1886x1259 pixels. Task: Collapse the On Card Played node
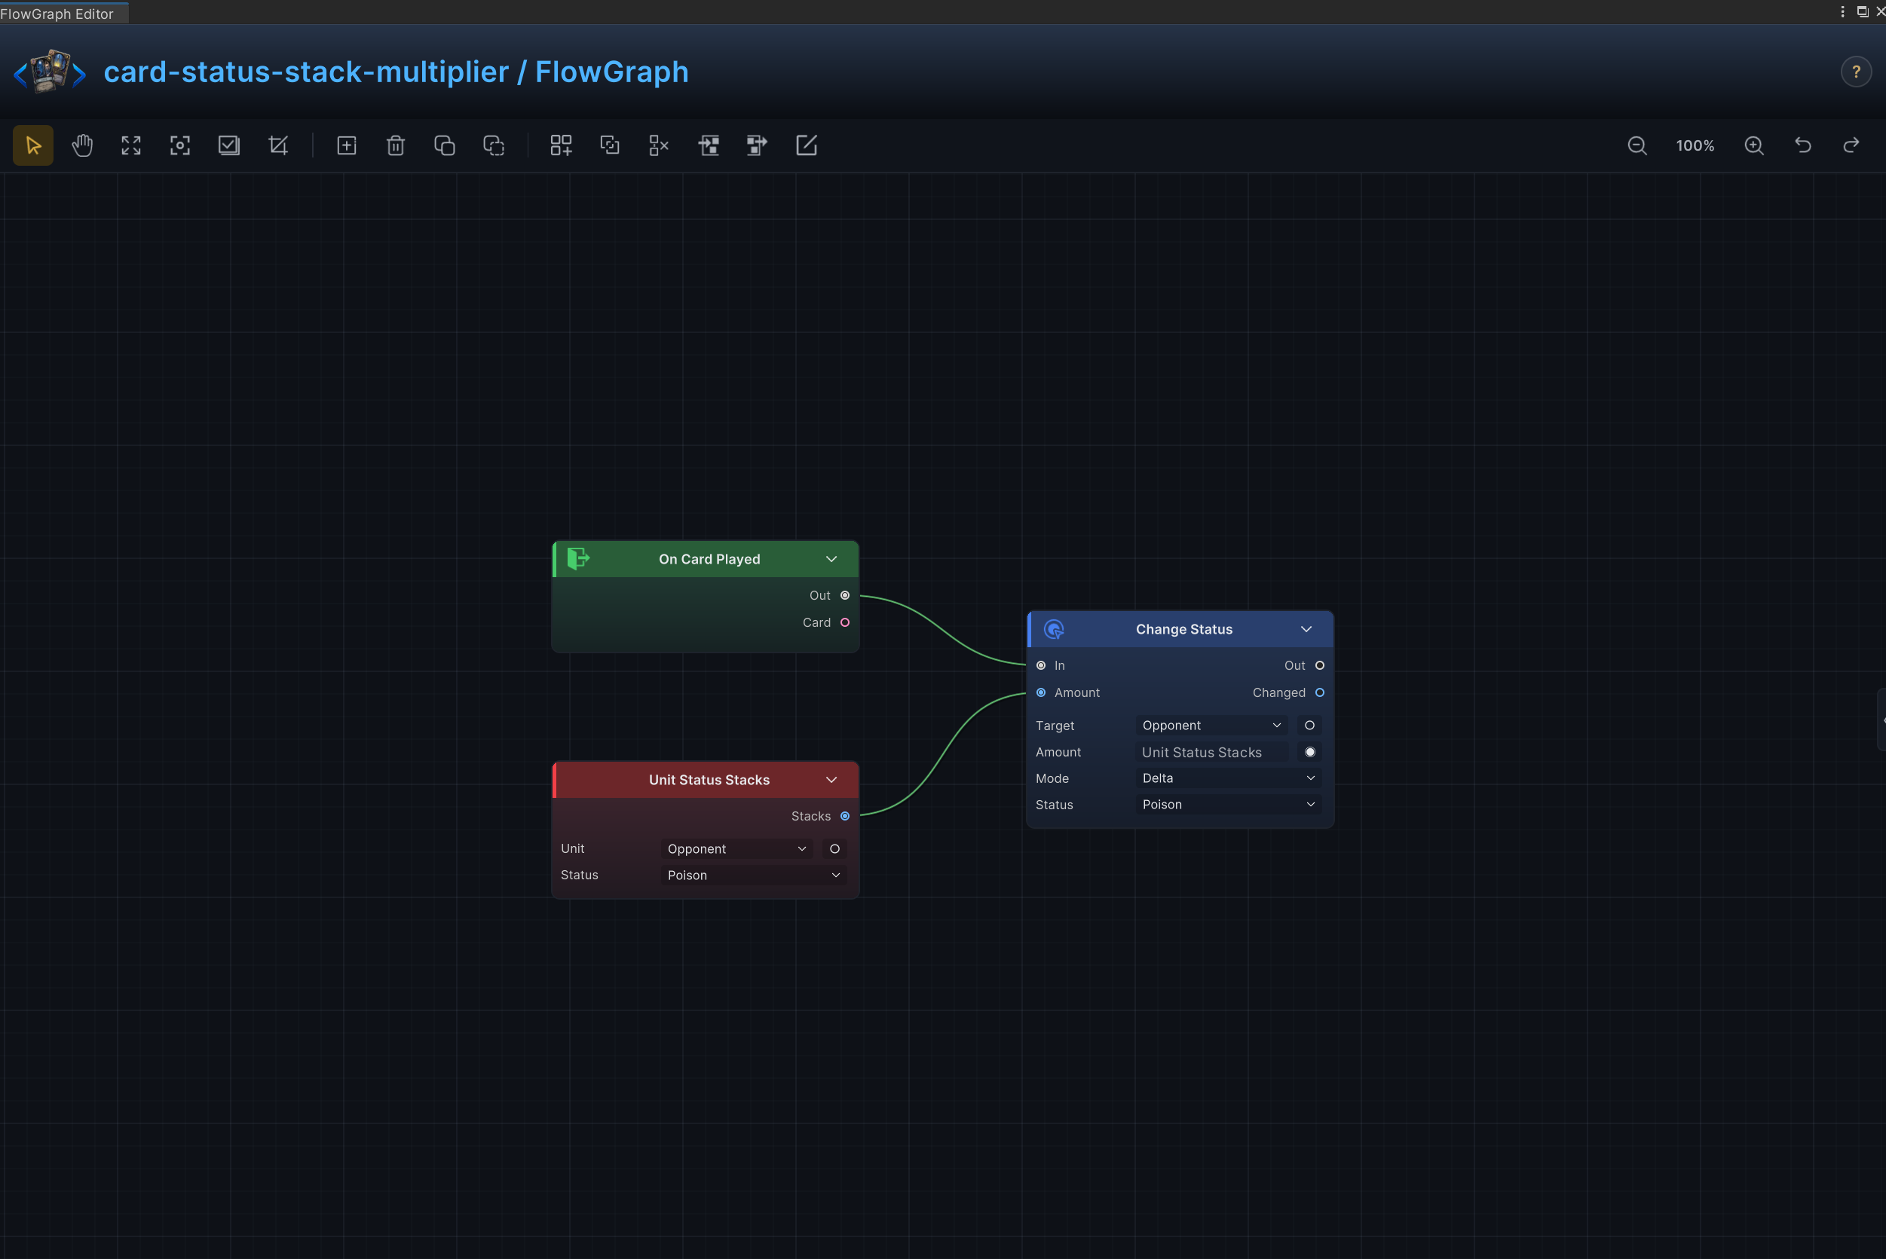[831, 559]
